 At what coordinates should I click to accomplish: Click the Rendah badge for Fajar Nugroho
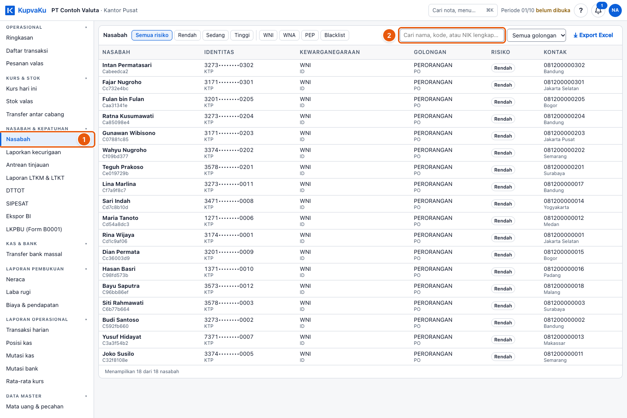click(503, 85)
